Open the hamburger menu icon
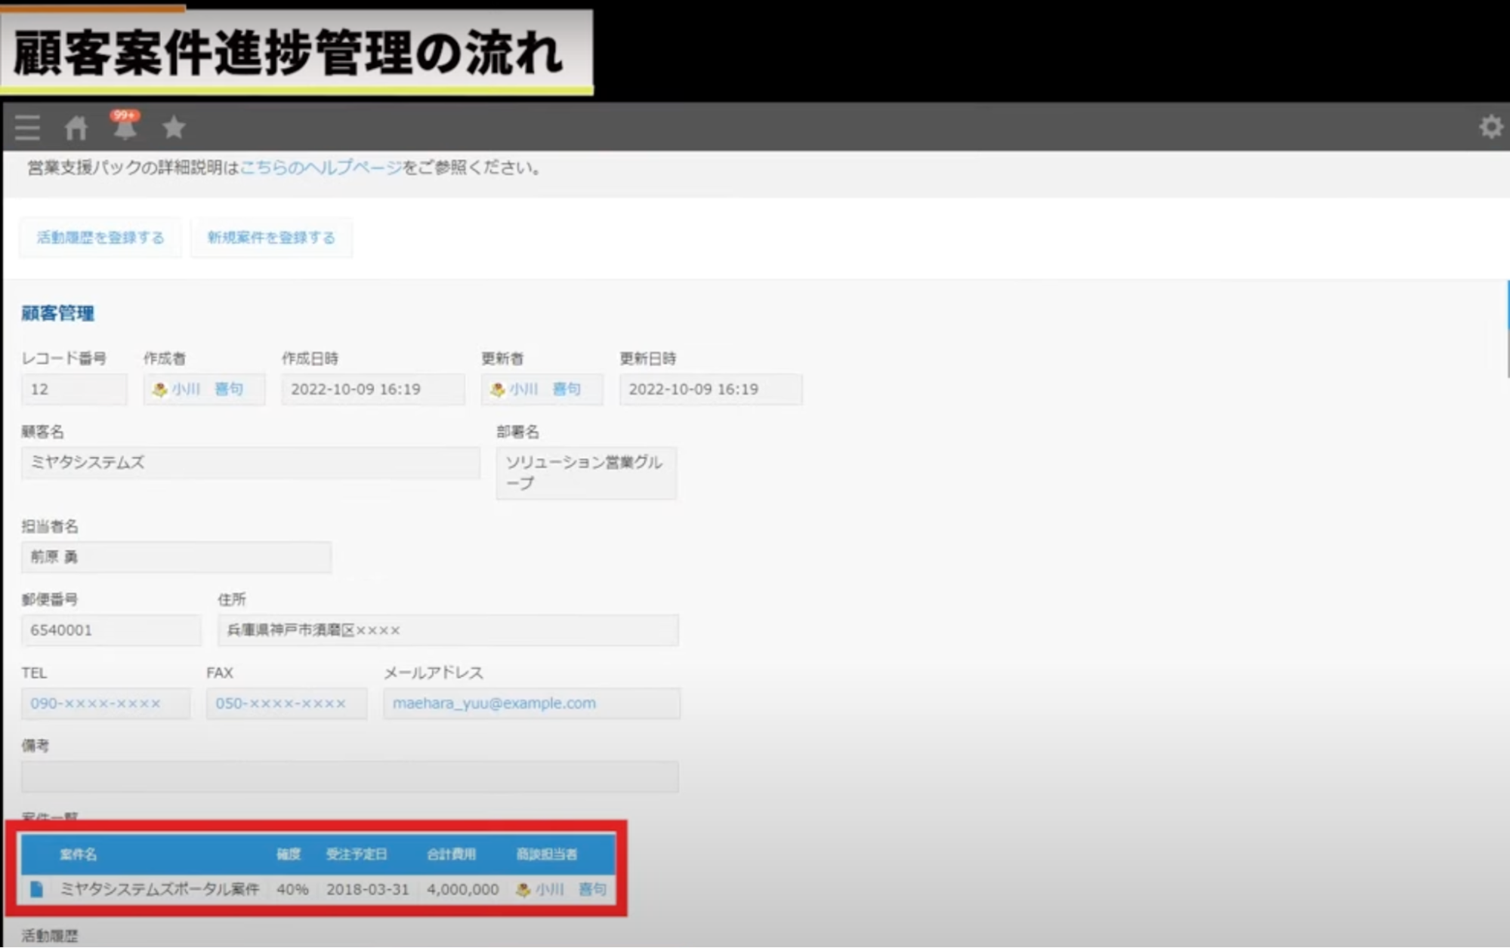Image resolution: width=1510 pixels, height=948 pixels. (x=27, y=128)
